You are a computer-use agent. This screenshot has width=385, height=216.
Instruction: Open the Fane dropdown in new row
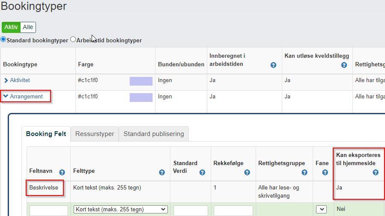(321, 209)
